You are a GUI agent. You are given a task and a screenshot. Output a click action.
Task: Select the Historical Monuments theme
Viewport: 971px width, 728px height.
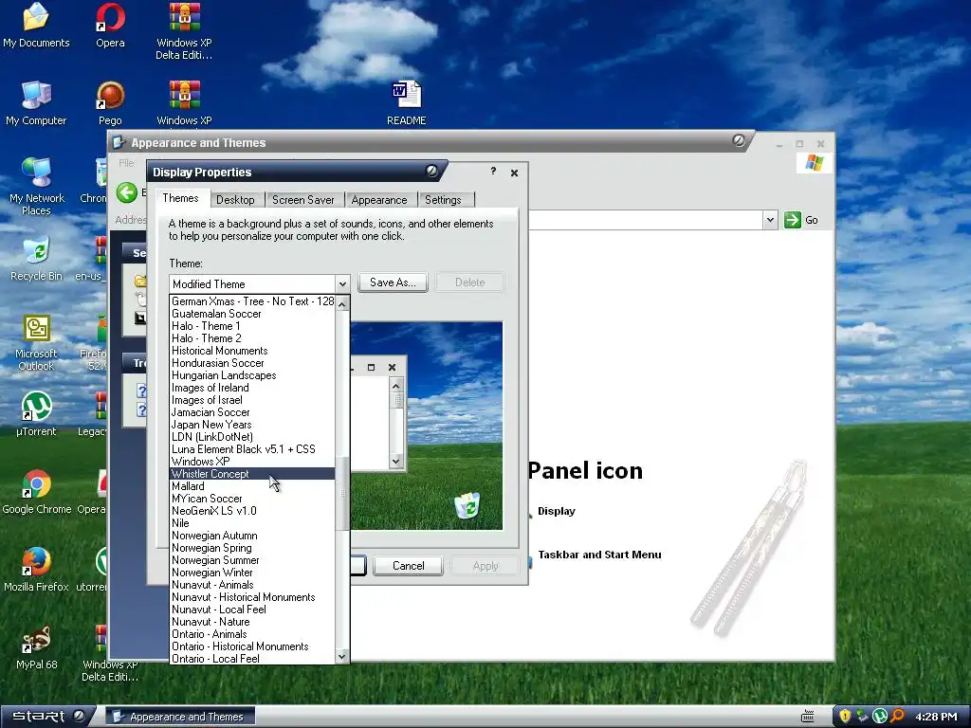[252, 351]
